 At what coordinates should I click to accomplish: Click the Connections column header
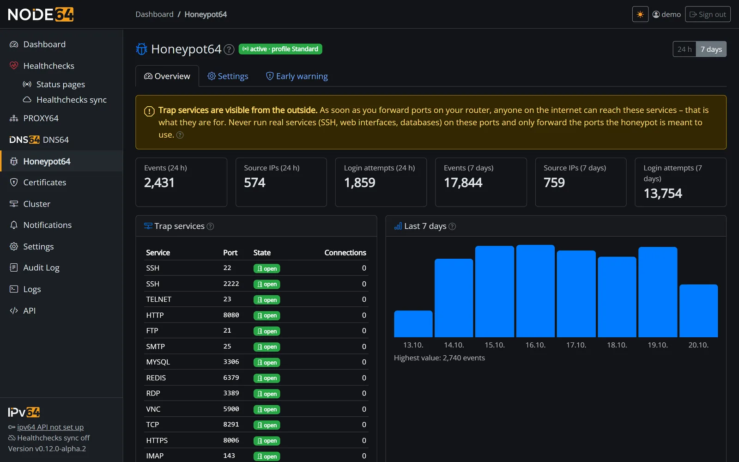point(345,253)
